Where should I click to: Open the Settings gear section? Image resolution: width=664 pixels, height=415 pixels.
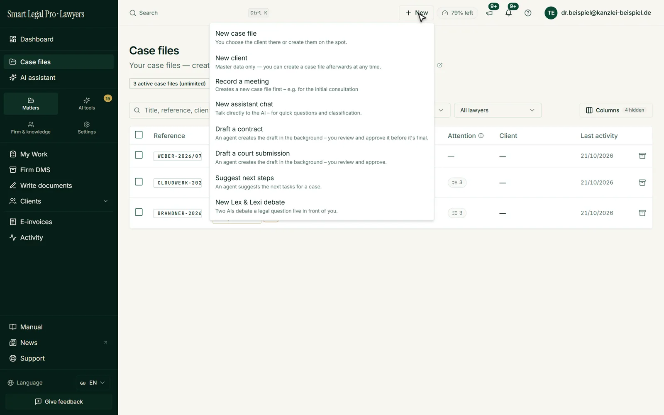(87, 128)
